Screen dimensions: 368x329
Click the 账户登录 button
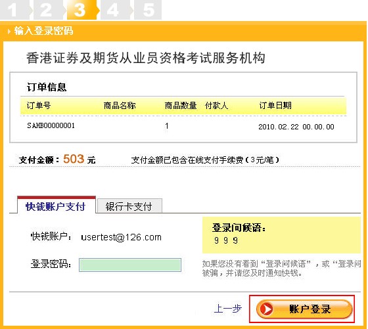[304, 309]
